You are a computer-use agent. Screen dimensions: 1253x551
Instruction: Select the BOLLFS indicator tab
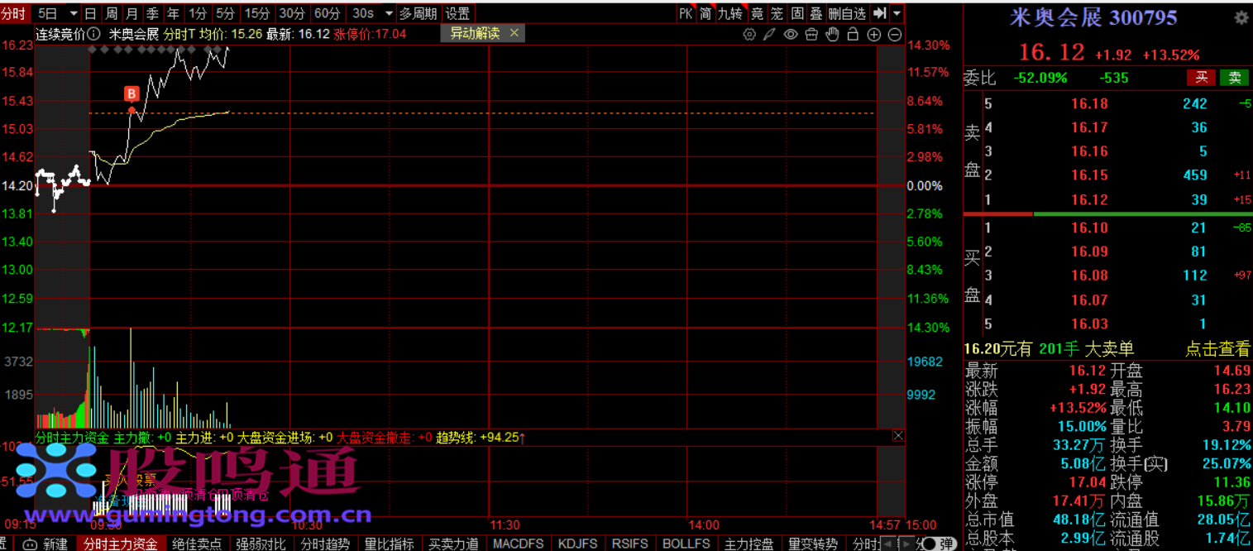[686, 544]
